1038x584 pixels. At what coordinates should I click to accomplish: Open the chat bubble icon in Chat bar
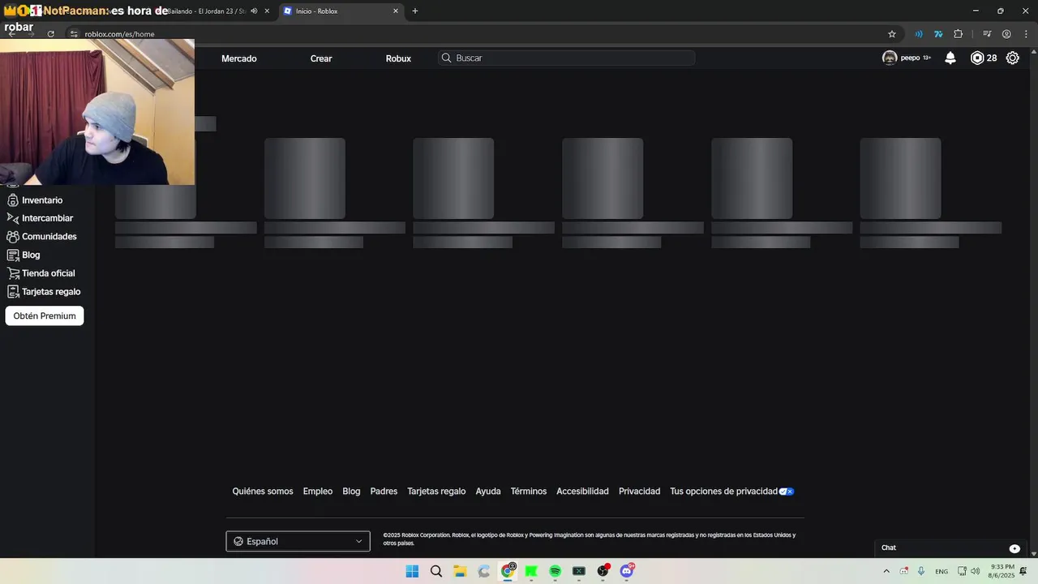(x=1014, y=548)
